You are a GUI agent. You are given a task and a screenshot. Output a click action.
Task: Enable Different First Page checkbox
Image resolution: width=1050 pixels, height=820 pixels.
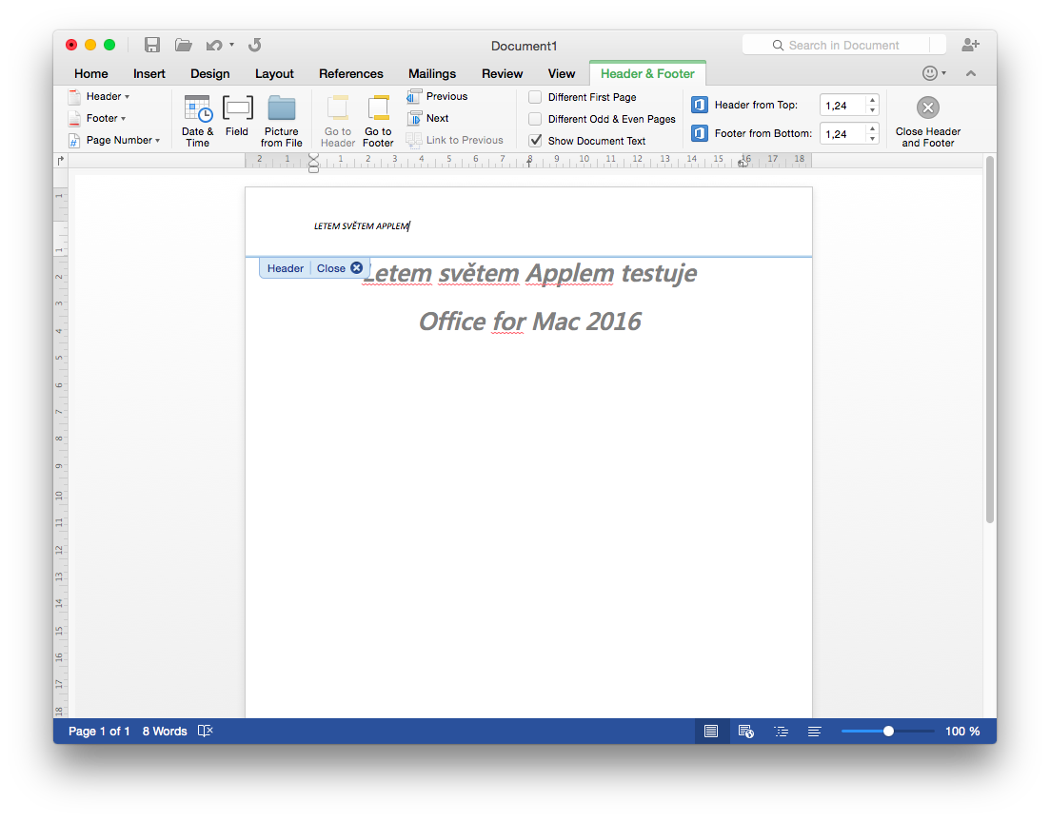(x=535, y=97)
